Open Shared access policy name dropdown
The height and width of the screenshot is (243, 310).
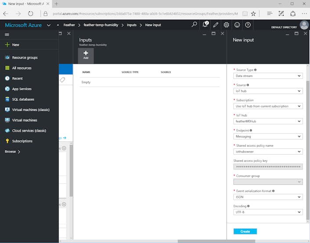(268, 151)
